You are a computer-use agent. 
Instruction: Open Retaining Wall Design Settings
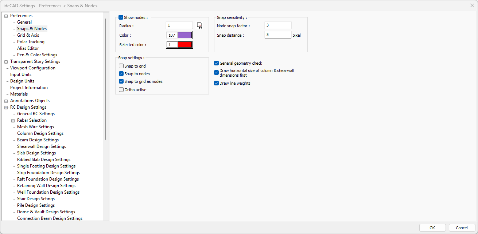point(46,186)
